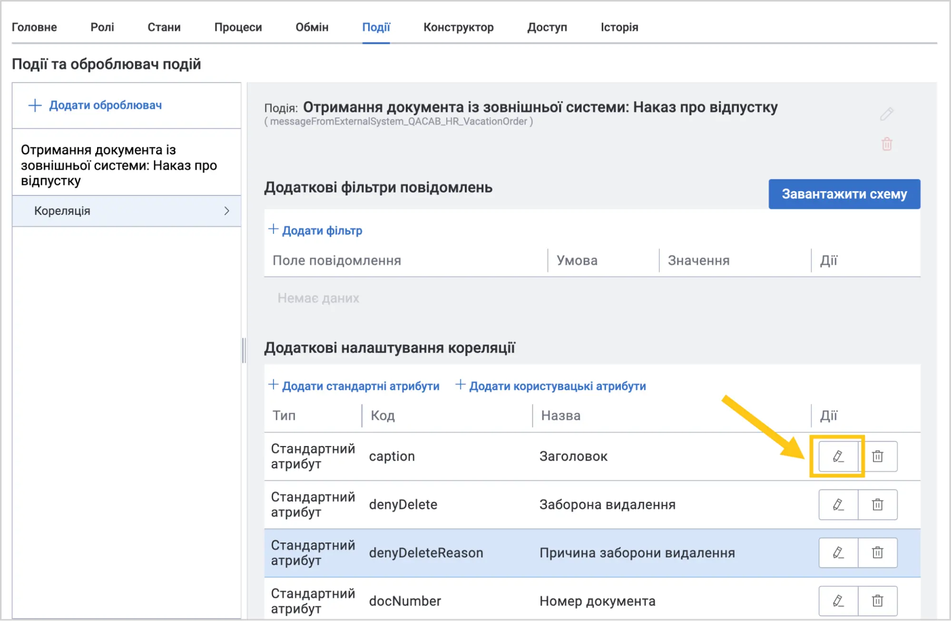Delete the caption attribute row
The height and width of the screenshot is (621, 951).
878,456
